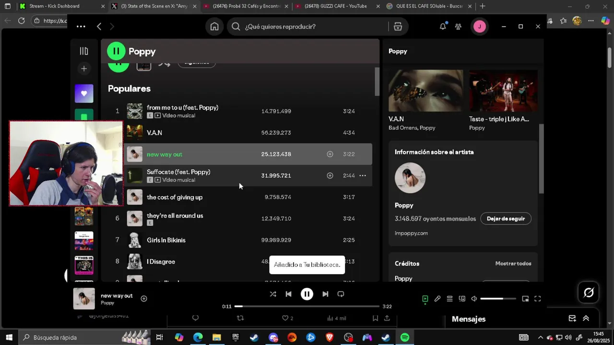The width and height of the screenshot is (614, 345).
Task: Enter Spotify full screen mode
Action: point(538,299)
